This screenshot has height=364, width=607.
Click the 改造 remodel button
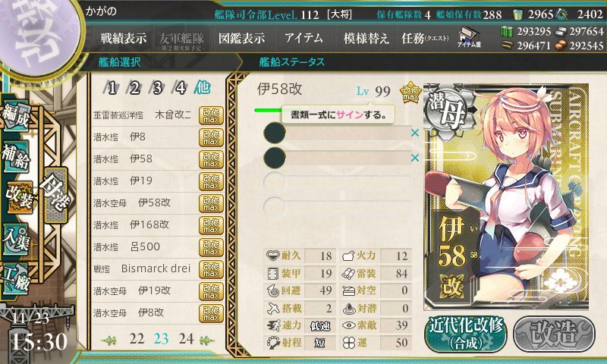554,334
